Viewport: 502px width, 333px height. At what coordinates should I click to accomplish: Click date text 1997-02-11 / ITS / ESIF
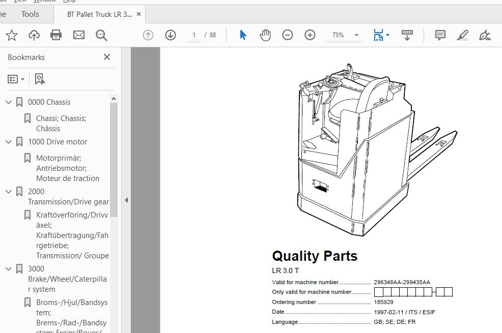click(x=404, y=312)
